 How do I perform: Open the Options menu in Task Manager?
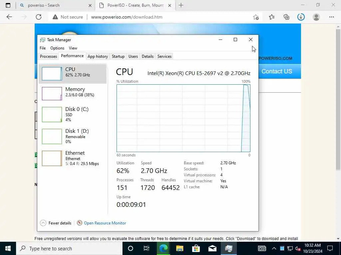point(57,48)
